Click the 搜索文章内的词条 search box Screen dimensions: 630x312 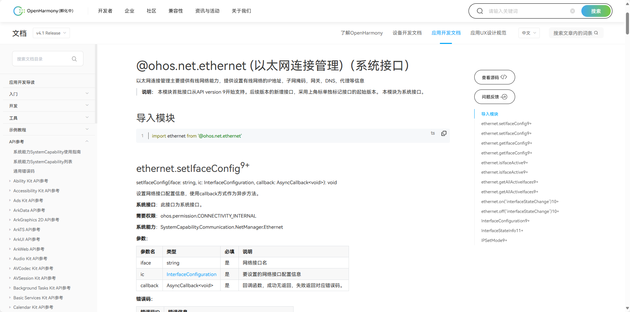(576, 33)
